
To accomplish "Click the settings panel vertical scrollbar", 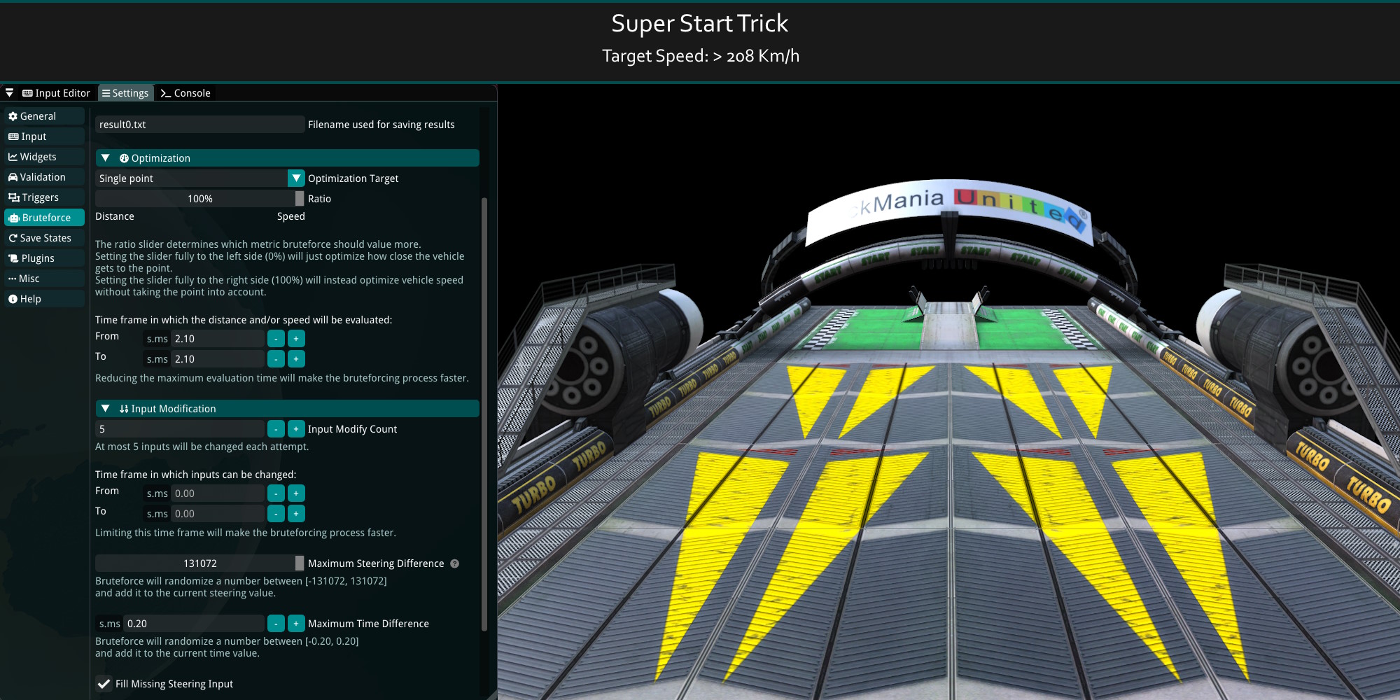I will tap(484, 414).
